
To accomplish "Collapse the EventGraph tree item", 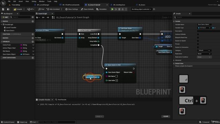I will (x=1, y=24).
